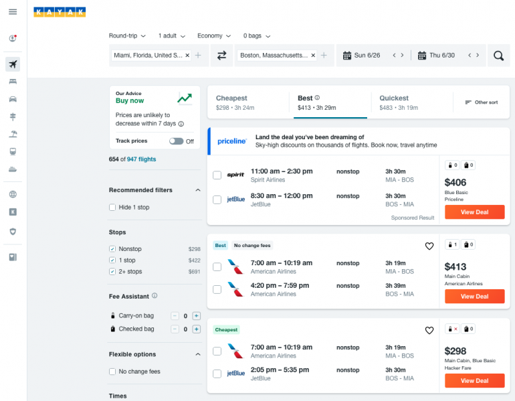The height and width of the screenshot is (401, 515).
Task: Open Cars via the car sidebar icon
Action: 13,99
